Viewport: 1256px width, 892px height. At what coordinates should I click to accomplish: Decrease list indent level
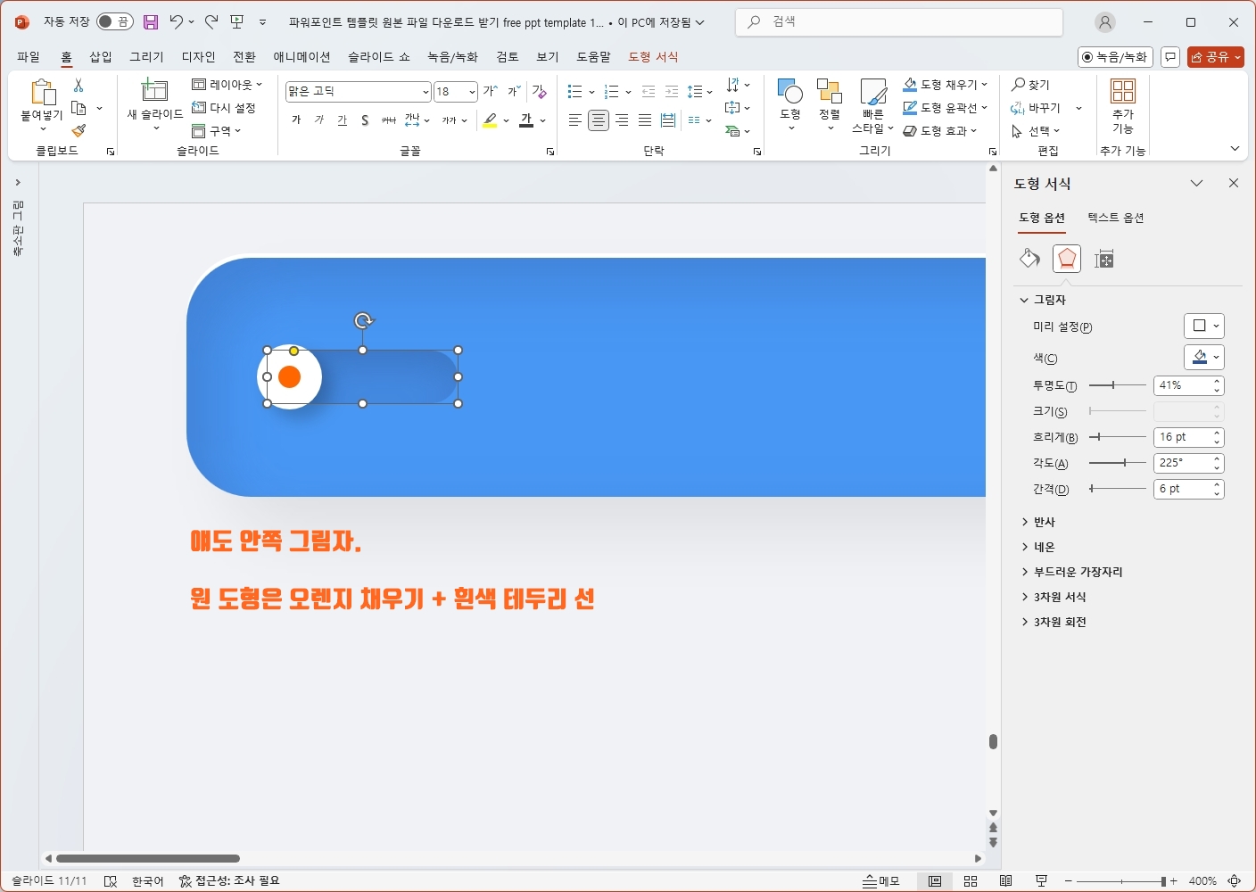649,91
